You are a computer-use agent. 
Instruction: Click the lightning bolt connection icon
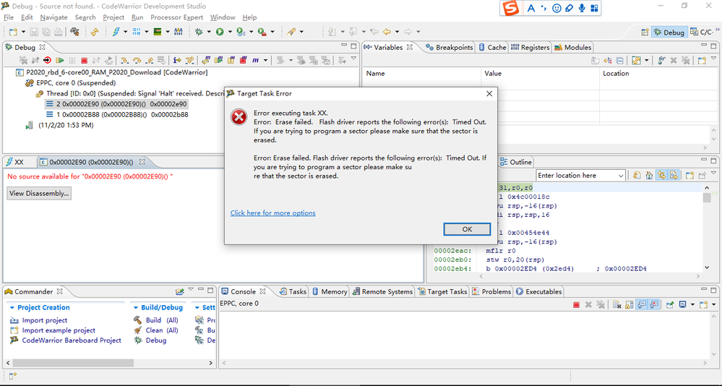click(x=116, y=32)
